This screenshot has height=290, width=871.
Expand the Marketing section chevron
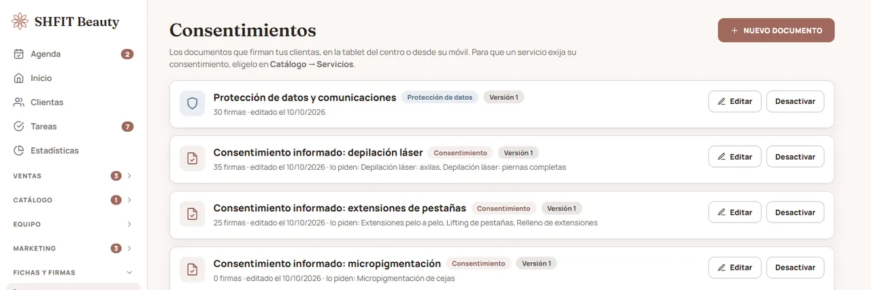click(x=130, y=249)
